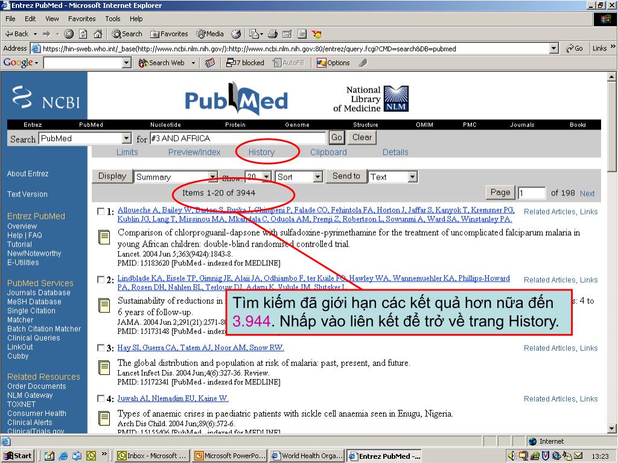Image resolution: width=618 pixels, height=463 pixels.
Task: Open the Search database PubMed dropdown
Action: [x=126, y=139]
